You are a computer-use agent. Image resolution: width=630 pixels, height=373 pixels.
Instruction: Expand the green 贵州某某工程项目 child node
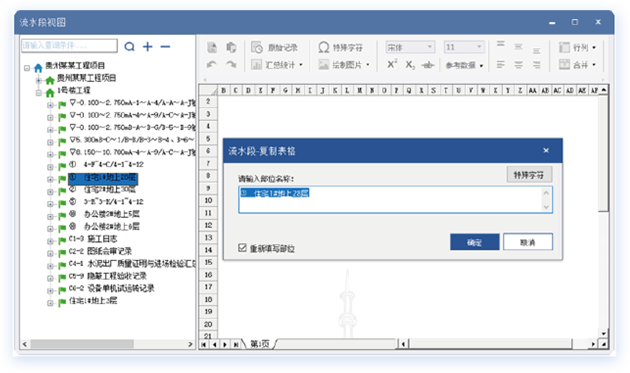[x=39, y=79]
